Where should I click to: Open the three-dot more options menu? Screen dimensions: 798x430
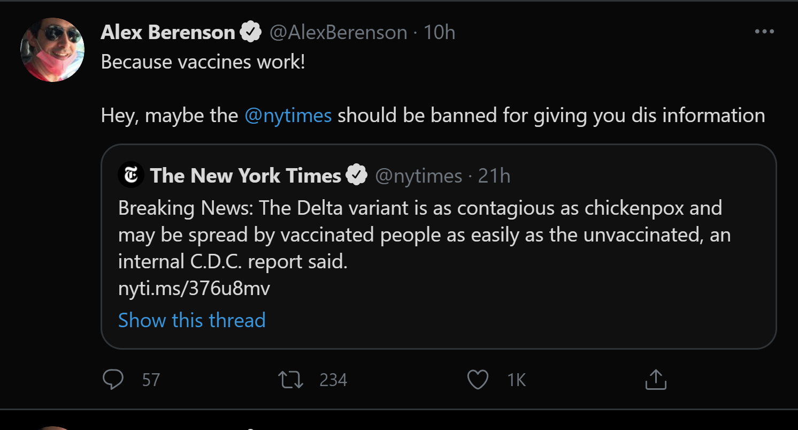click(764, 32)
